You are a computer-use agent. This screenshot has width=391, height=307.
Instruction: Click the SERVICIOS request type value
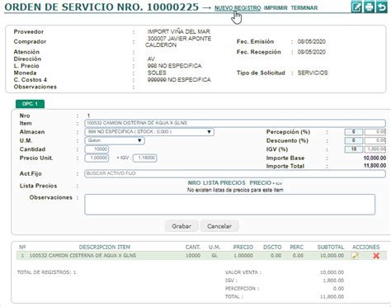click(x=313, y=73)
